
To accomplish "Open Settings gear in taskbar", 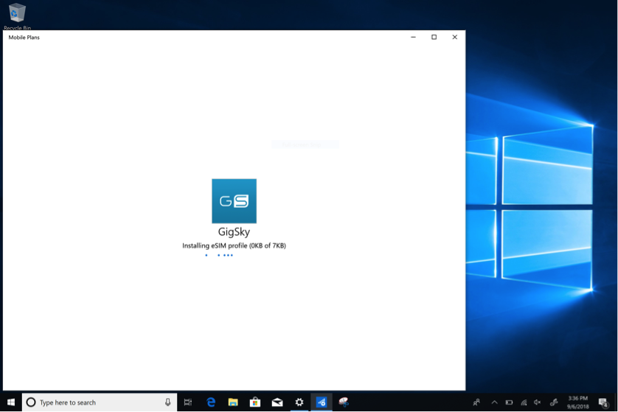I will point(299,402).
